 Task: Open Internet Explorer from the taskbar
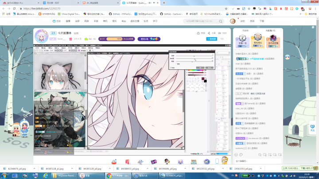click(x=45, y=175)
